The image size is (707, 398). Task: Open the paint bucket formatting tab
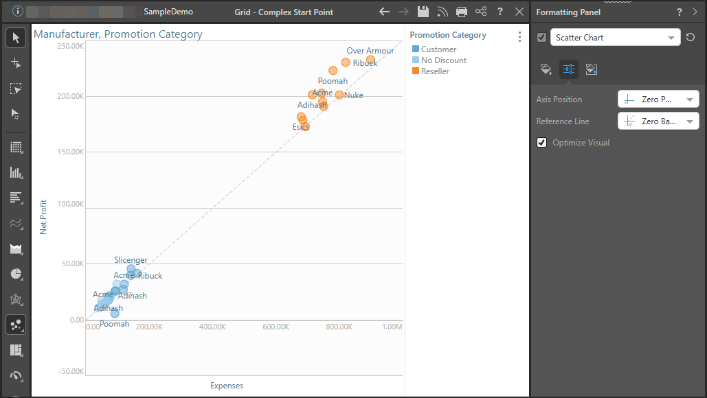[x=546, y=69]
